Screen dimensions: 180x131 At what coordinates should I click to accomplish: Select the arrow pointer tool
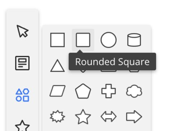[22, 31]
